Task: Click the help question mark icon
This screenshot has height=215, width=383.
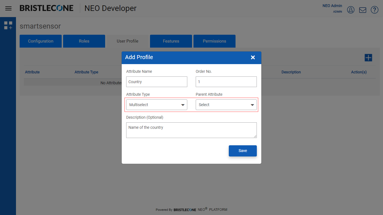Action: click(375, 10)
